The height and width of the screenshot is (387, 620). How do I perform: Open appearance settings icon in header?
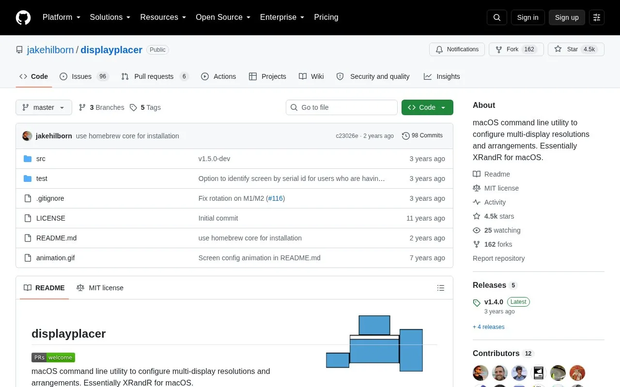(597, 17)
